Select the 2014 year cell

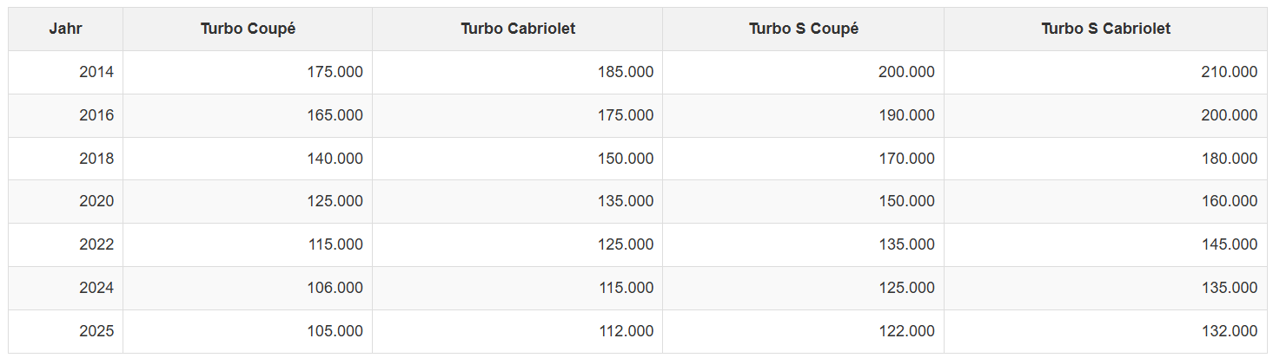pyautogui.click(x=96, y=72)
